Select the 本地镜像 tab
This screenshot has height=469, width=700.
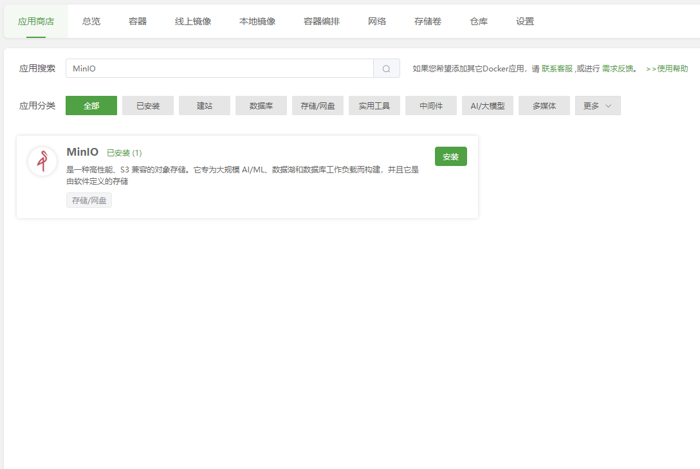257,21
